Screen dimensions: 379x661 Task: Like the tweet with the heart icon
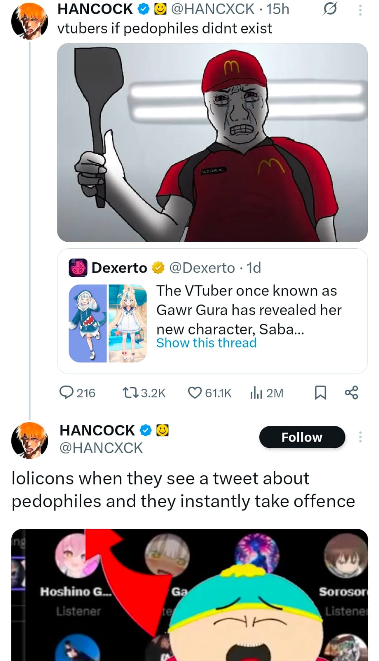(195, 392)
